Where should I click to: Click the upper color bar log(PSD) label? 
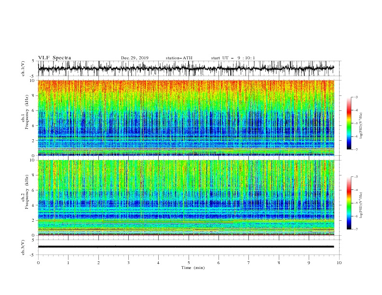pos(361,126)
